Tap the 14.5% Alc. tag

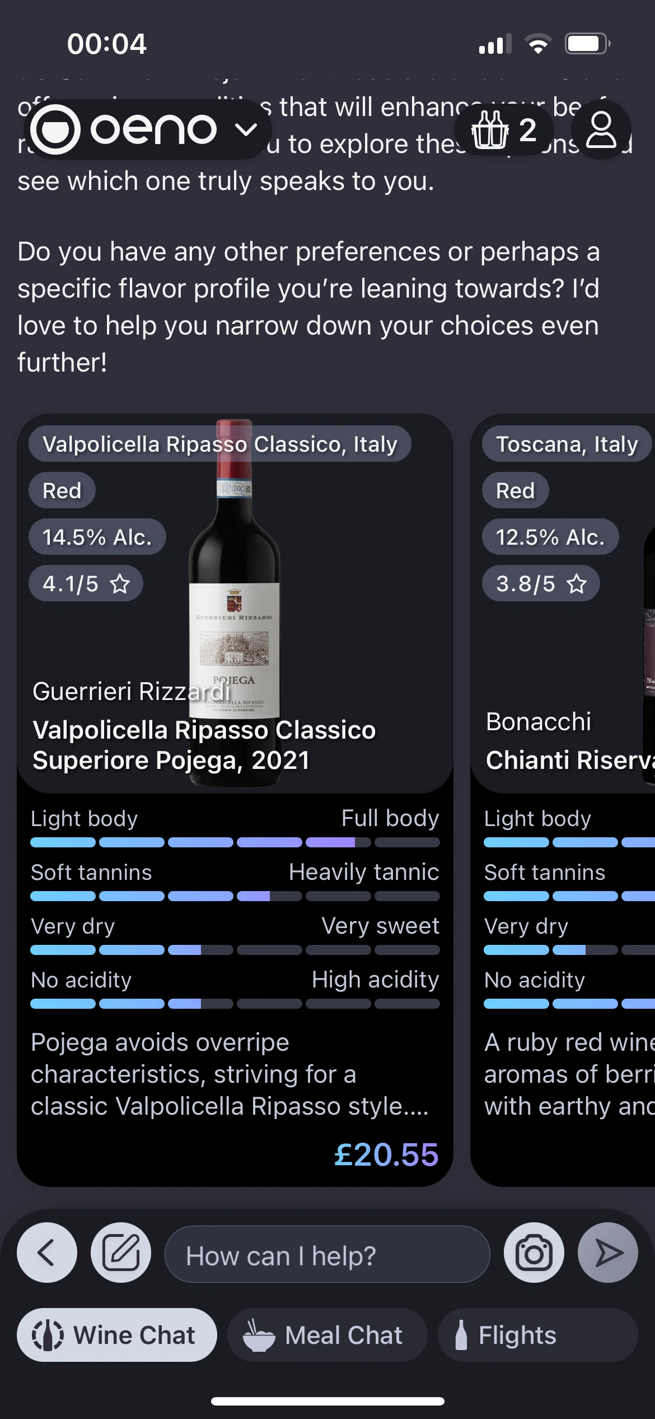point(97,537)
